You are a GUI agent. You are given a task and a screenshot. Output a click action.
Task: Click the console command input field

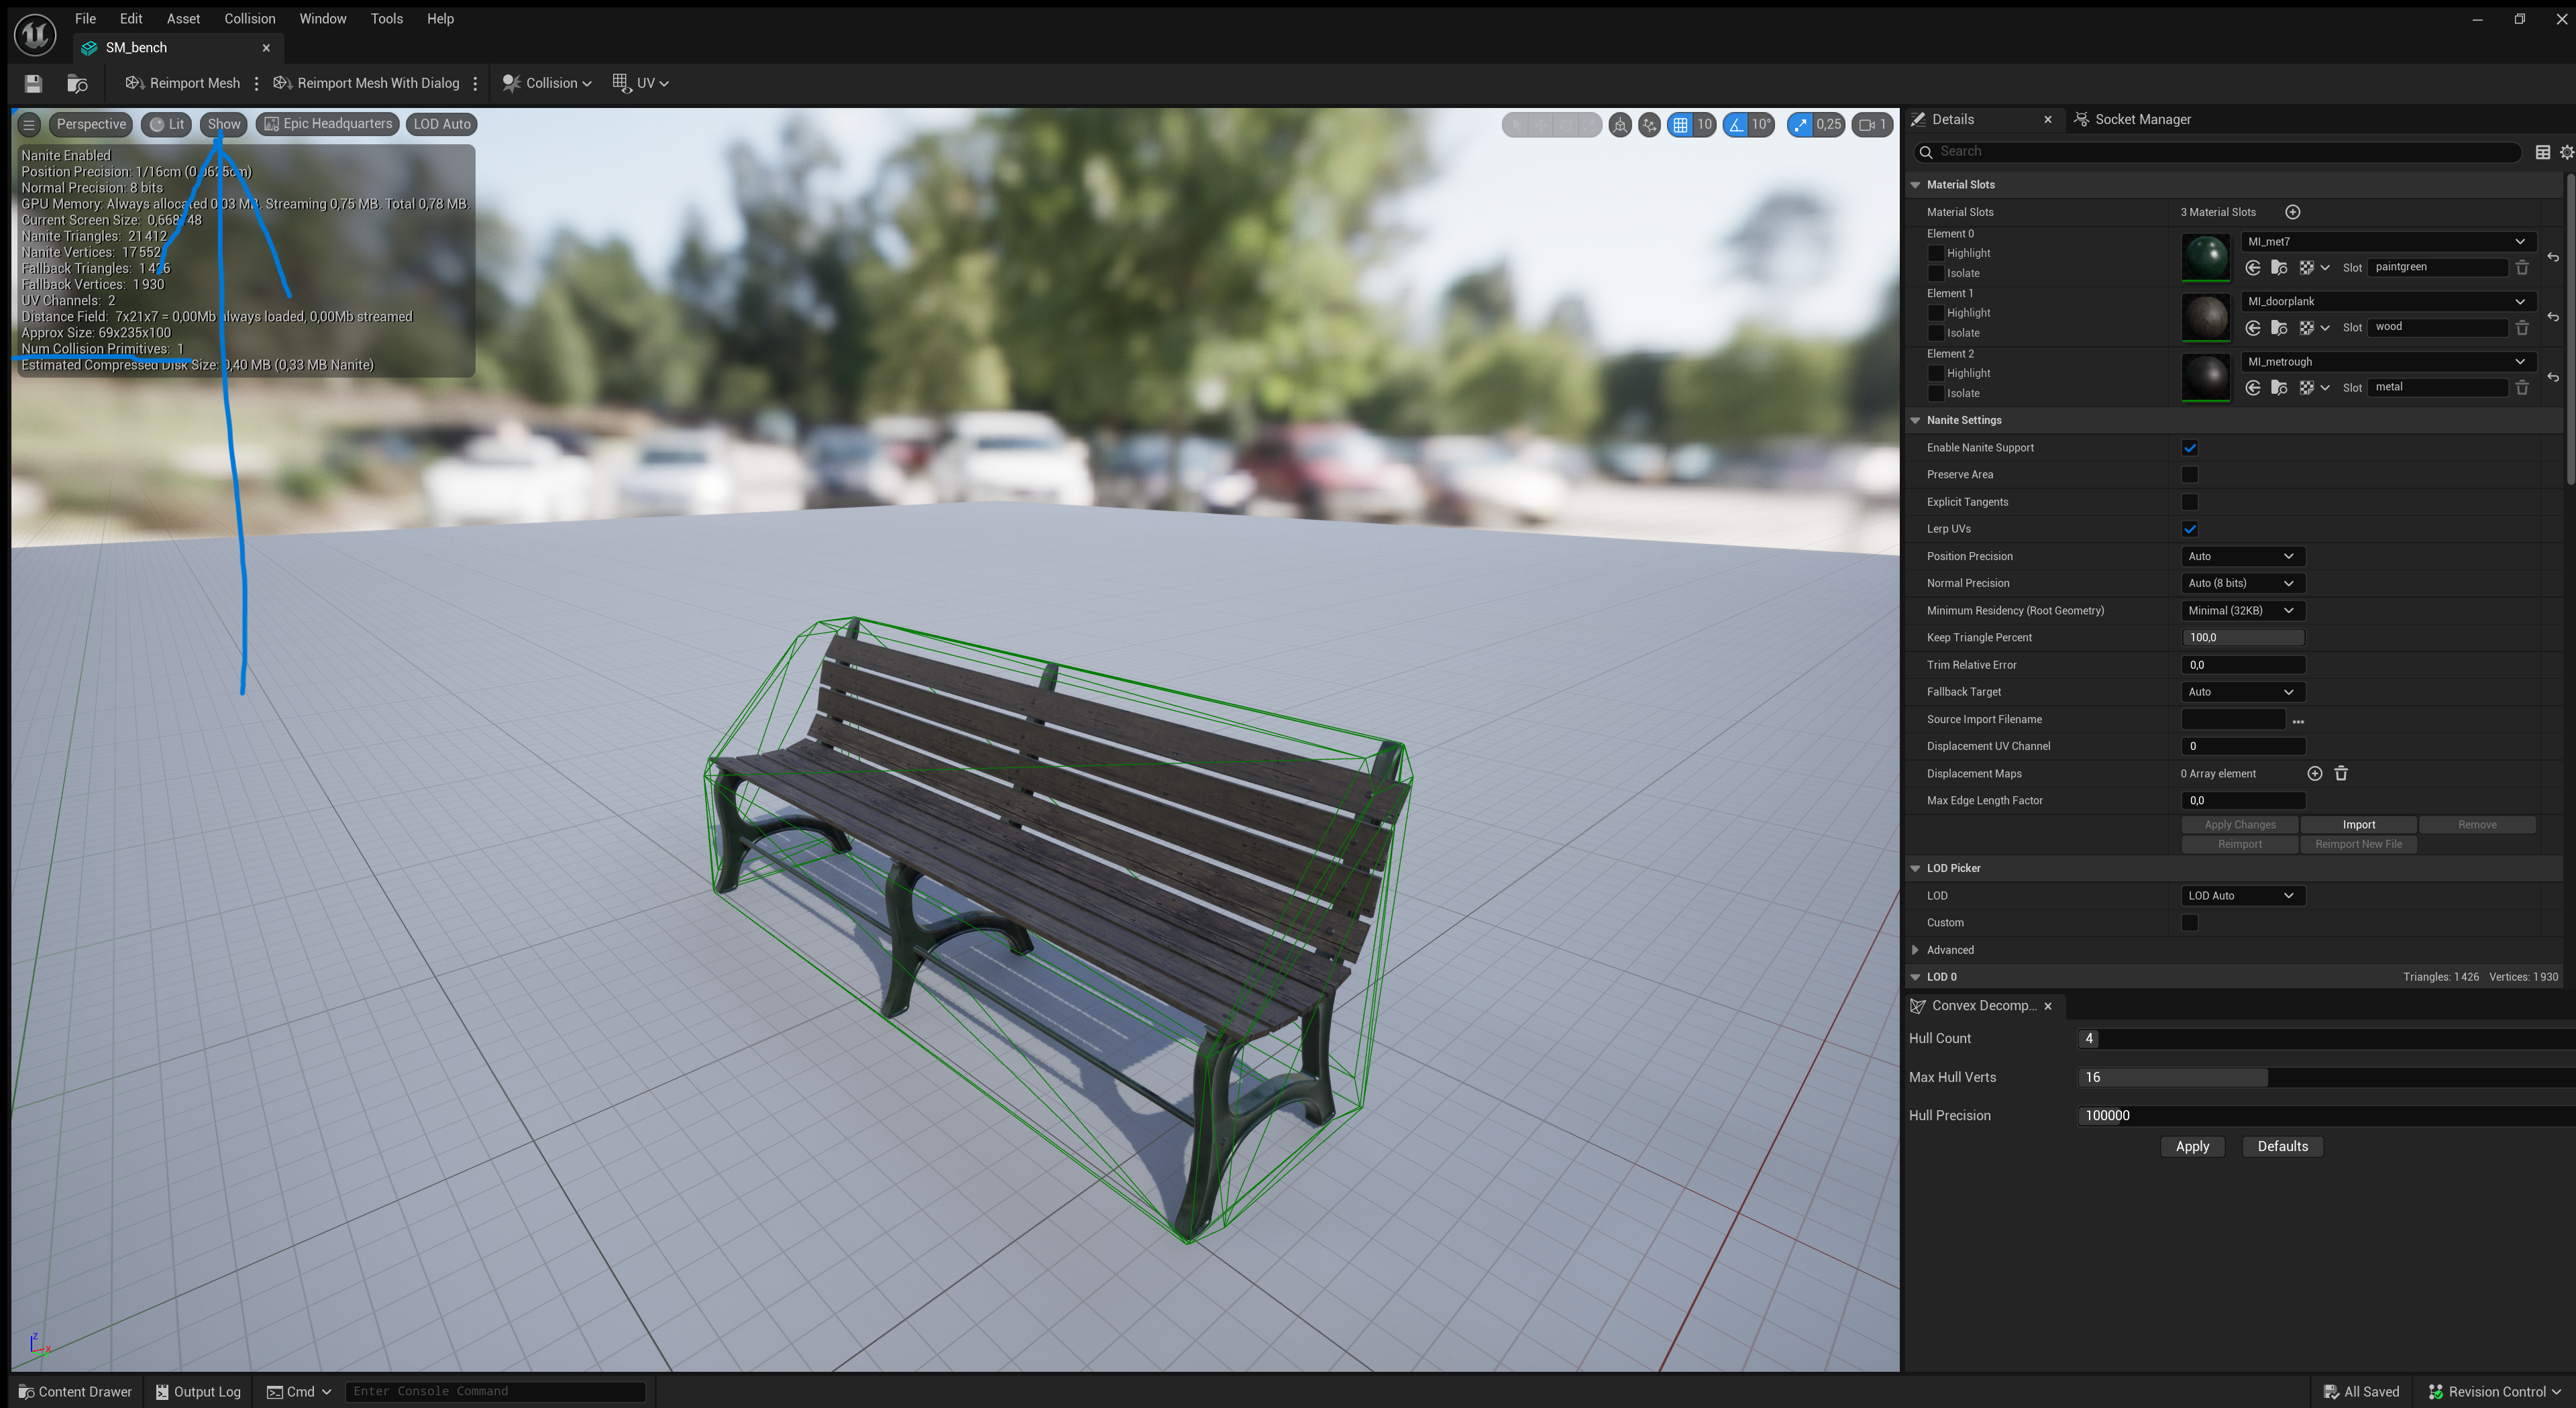click(494, 1391)
